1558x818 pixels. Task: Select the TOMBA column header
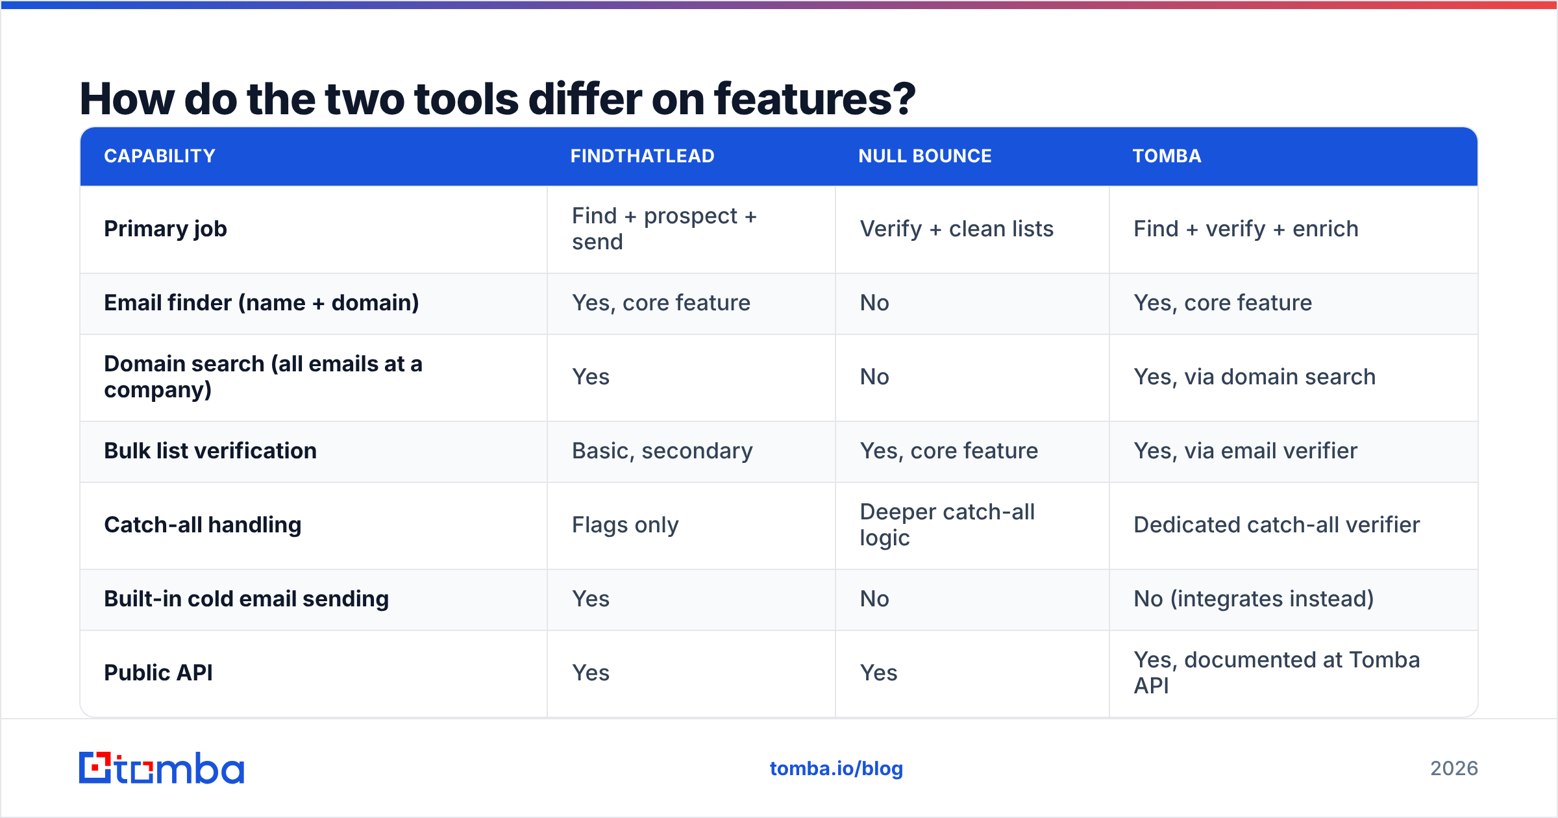pyautogui.click(x=1167, y=156)
